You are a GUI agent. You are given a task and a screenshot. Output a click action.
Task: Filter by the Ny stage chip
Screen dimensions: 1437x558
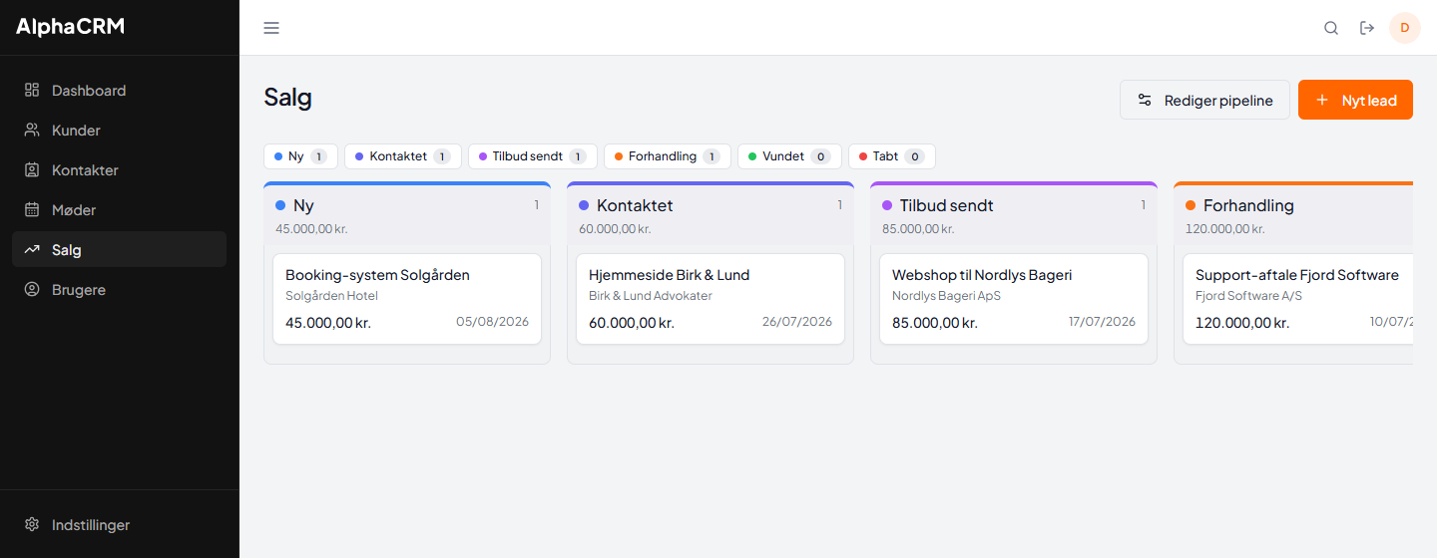(300, 156)
